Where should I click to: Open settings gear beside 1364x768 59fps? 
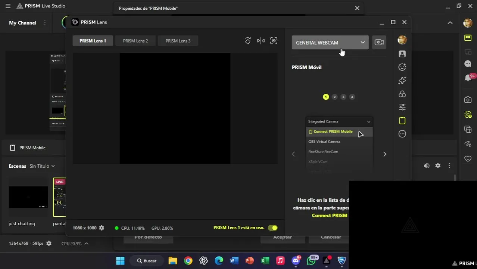pyautogui.click(x=49, y=243)
